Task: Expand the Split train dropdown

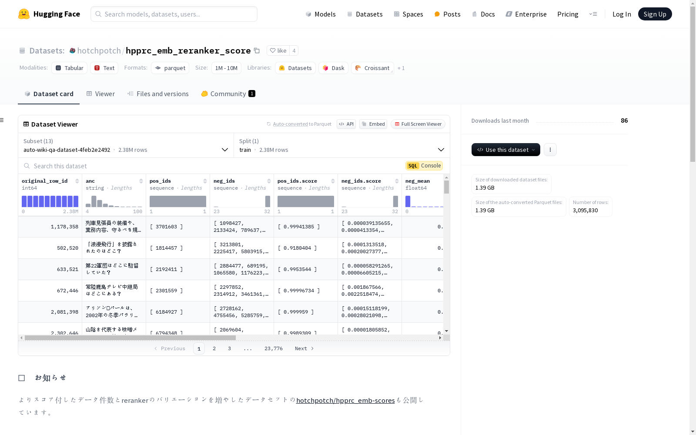Action: (342, 145)
